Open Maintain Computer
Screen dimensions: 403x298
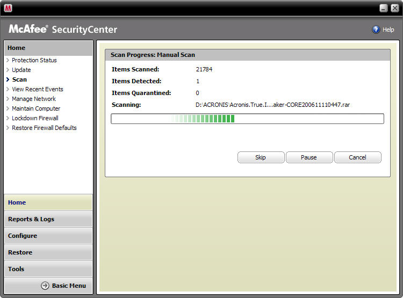click(36, 108)
